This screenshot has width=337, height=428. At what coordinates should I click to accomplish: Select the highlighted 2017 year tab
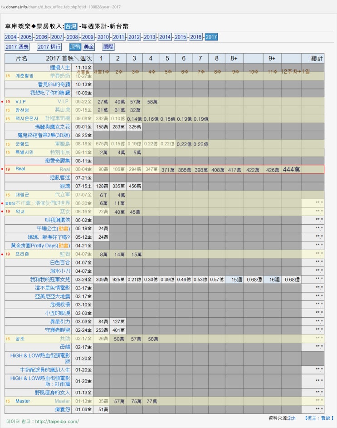click(211, 37)
